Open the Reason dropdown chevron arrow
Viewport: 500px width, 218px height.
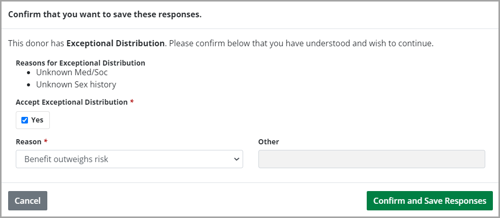click(236, 159)
